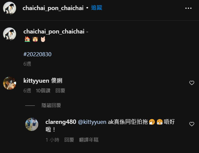The image size is (199, 153).
Task: Open the caption chaichai_pon_chaichai username link
Action: (54, 31)
